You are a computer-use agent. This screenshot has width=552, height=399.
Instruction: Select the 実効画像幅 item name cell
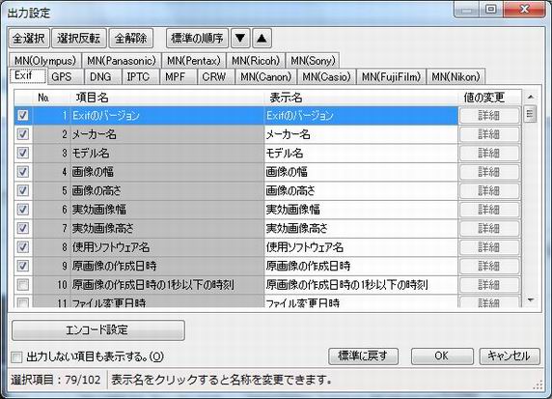pyautogui.click(x=167, y=210)
